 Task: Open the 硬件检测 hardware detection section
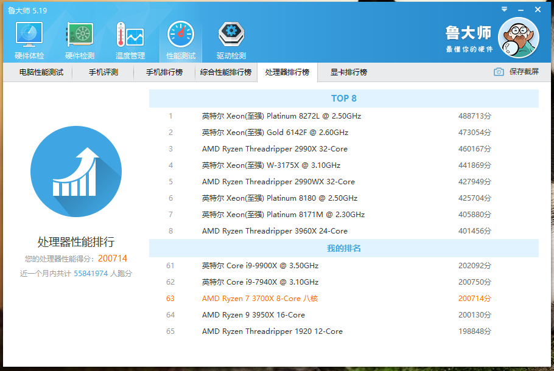click(x=80, y=41)
